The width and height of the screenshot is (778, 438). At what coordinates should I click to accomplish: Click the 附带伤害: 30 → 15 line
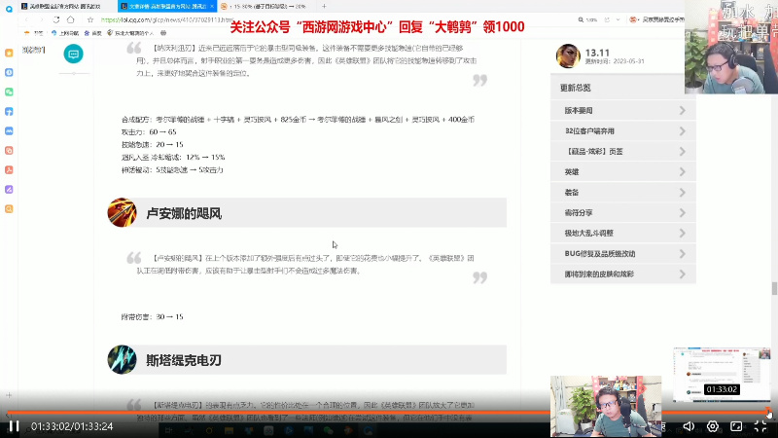[x=153, y=316]
